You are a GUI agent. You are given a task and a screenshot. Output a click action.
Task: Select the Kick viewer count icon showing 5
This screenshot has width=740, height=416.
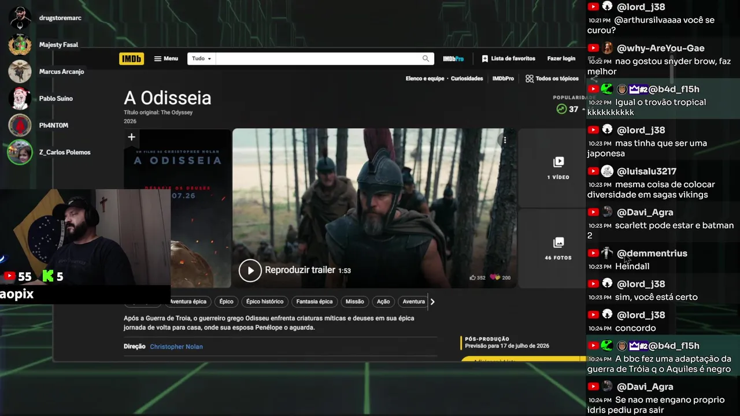tap(48, 276)
